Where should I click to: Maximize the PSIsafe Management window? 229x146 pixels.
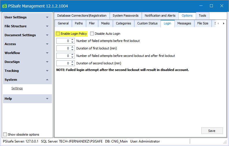pos(211,6)
